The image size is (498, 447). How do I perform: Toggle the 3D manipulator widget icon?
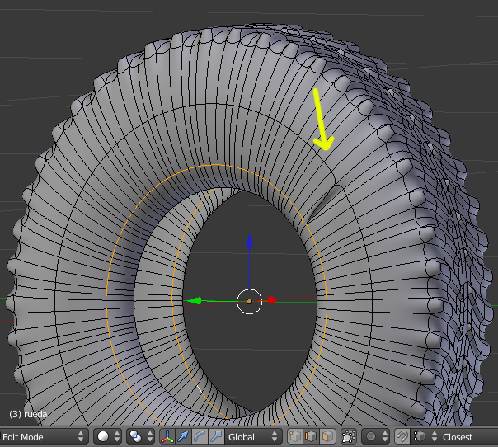pos(167,437)
